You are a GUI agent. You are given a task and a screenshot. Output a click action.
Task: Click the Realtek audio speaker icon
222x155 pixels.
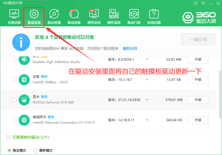click(24, 60)
